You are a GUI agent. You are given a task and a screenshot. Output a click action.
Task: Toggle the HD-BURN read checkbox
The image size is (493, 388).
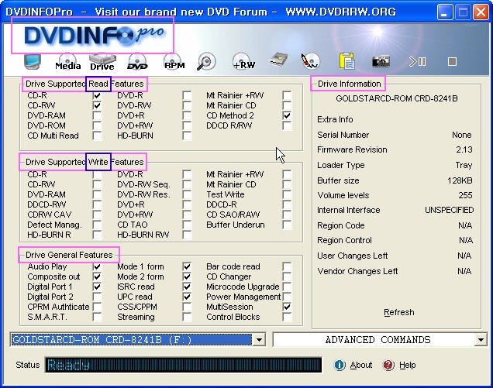coord(187,136)
